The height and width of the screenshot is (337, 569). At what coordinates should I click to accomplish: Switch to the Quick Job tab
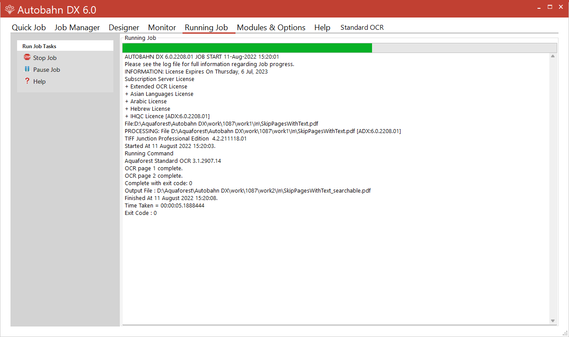pyautogui.click(x=29, y=28)
